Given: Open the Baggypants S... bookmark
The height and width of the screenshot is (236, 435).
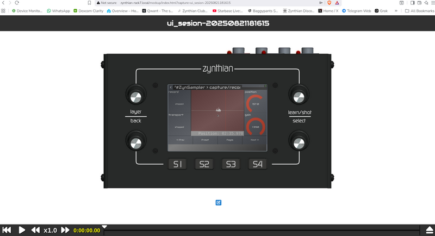Looking at the screenshot, I should (x=263, y=11).
